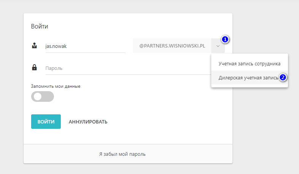Click the АННУЛИРОВАТЬ cancel button

tap(88, 122)
